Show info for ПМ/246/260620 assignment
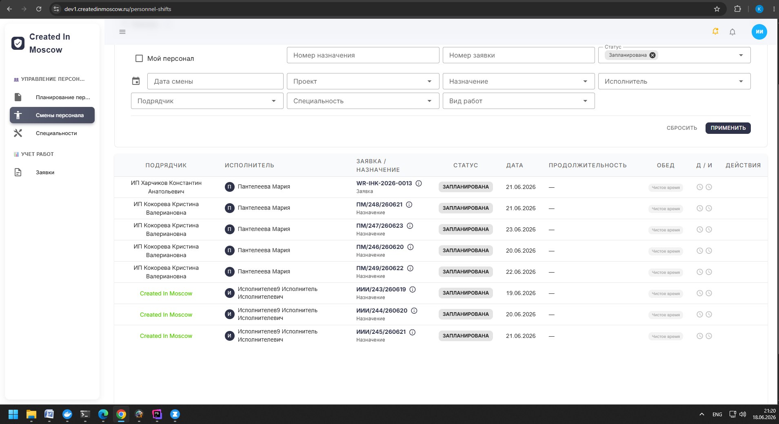 click(x=411, y=247)
